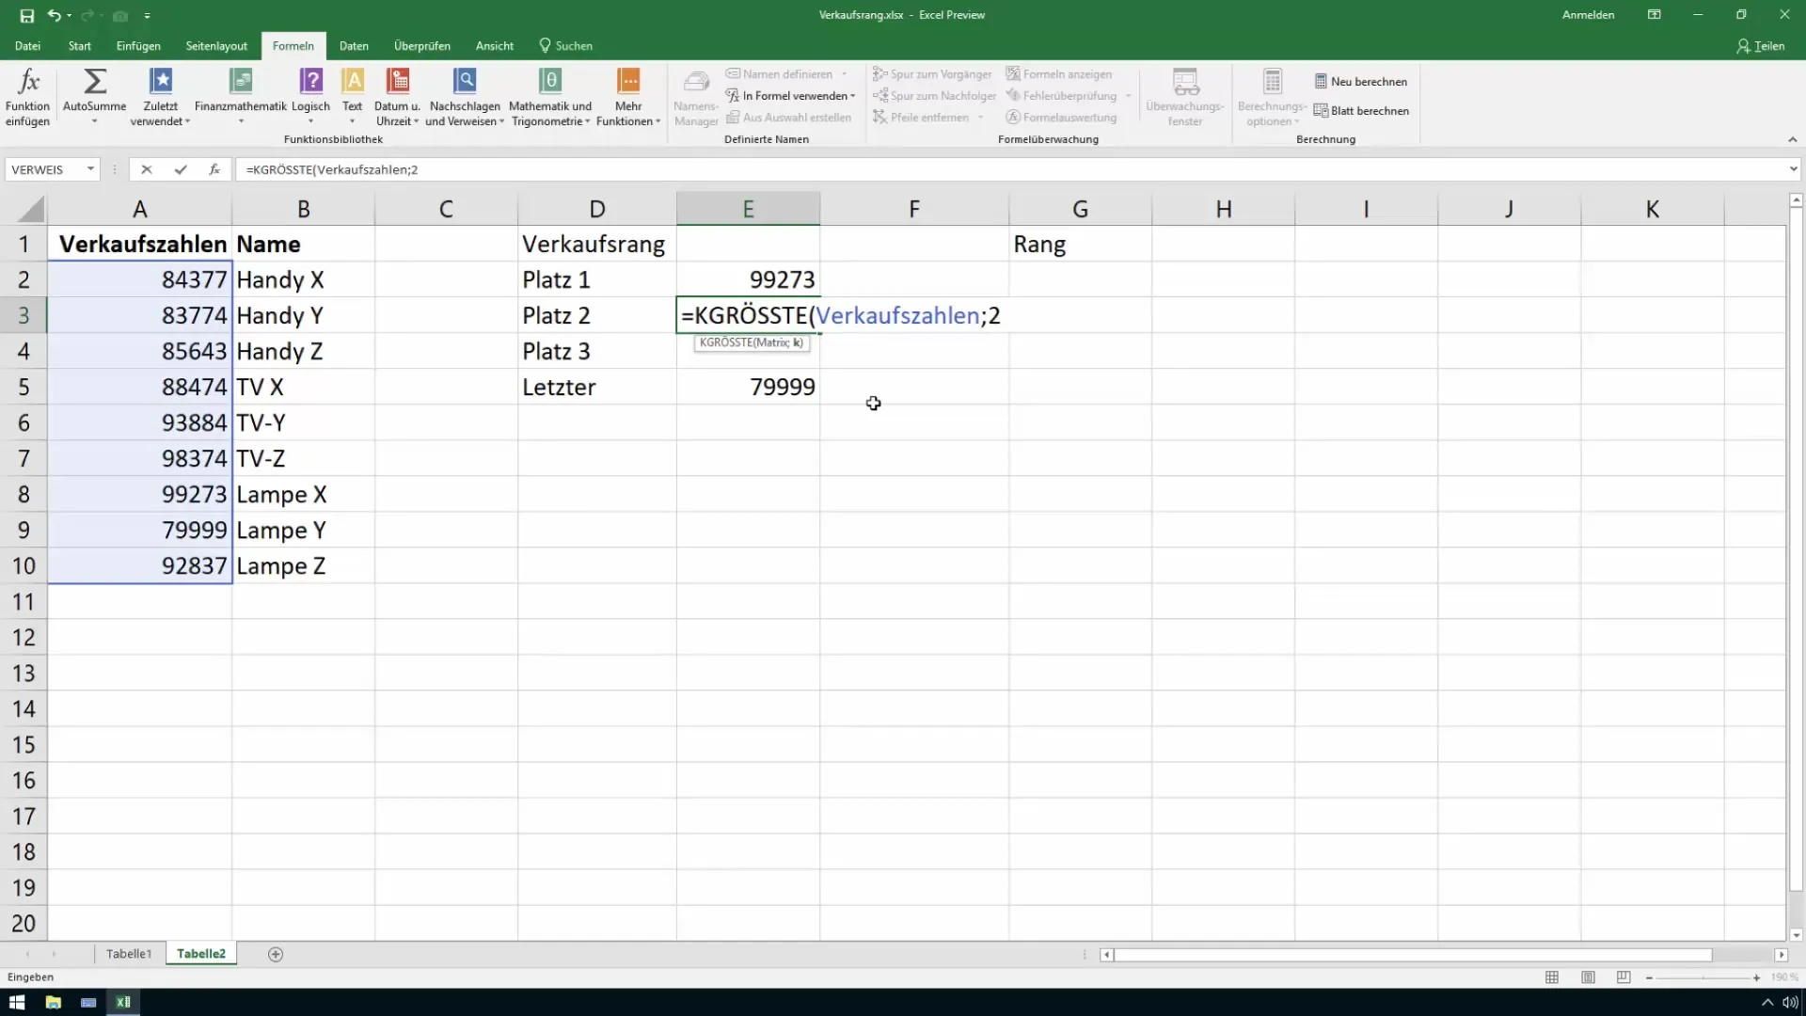Open Windows Start button

tap(17, 1002)
